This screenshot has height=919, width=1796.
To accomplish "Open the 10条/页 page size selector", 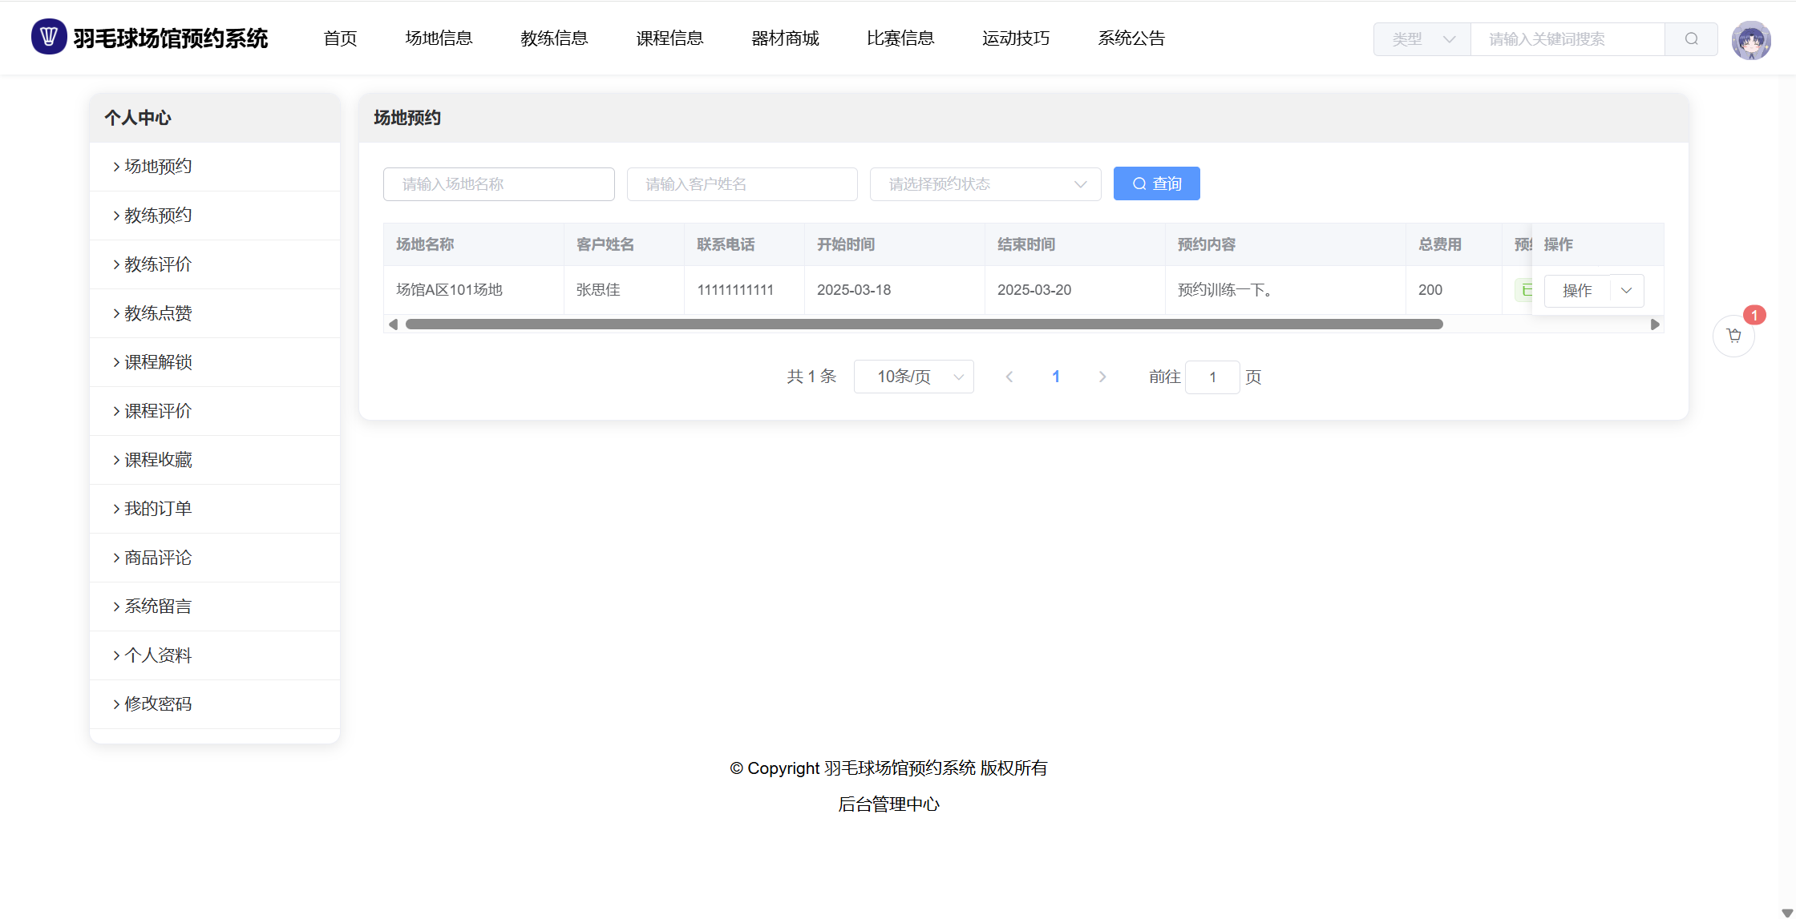I will (914, 377).
